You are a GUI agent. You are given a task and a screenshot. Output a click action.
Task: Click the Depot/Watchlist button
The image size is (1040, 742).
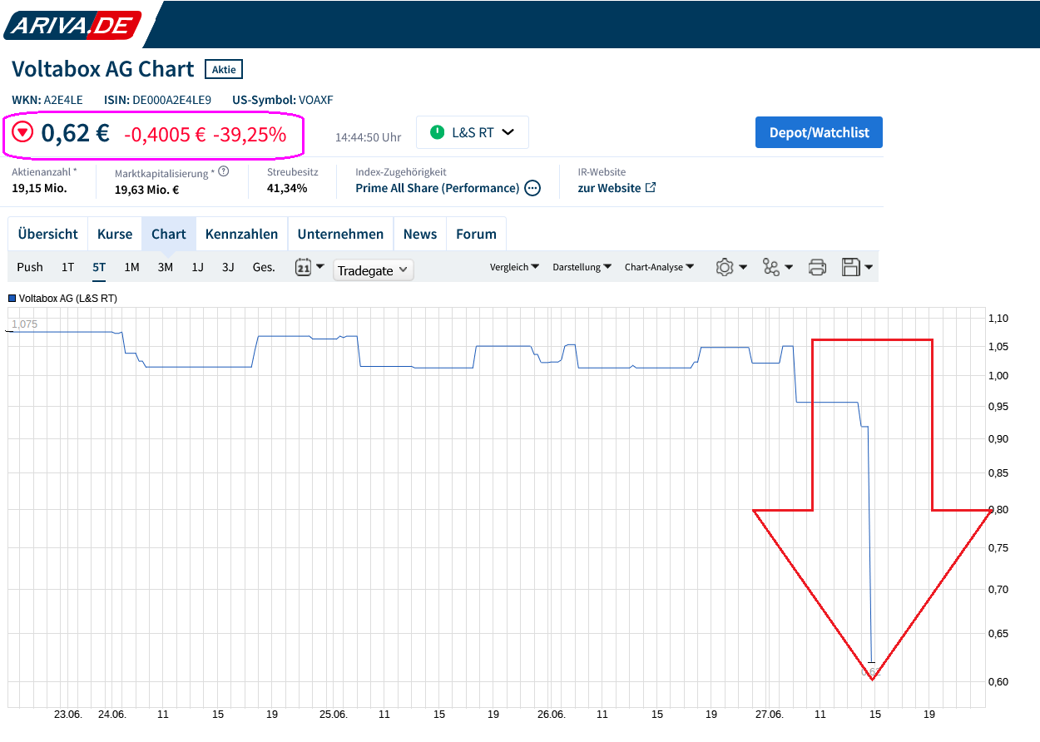[819, 132]
